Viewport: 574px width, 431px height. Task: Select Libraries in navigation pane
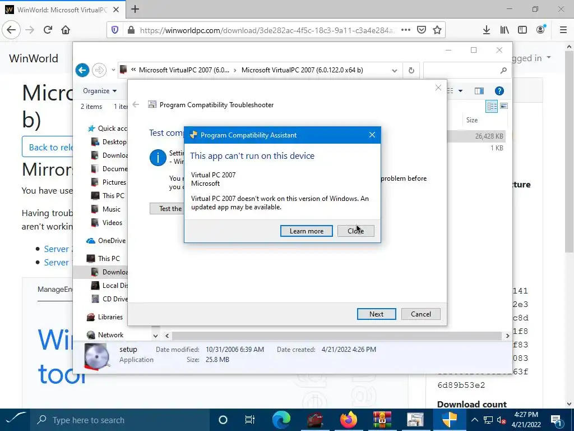coord(104,317)
